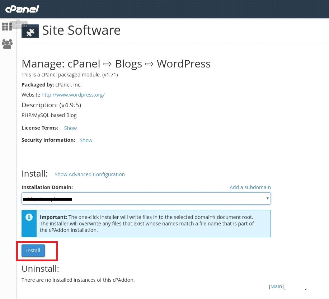Expand Show Advanced Configuration

click(x=90, y=174)
